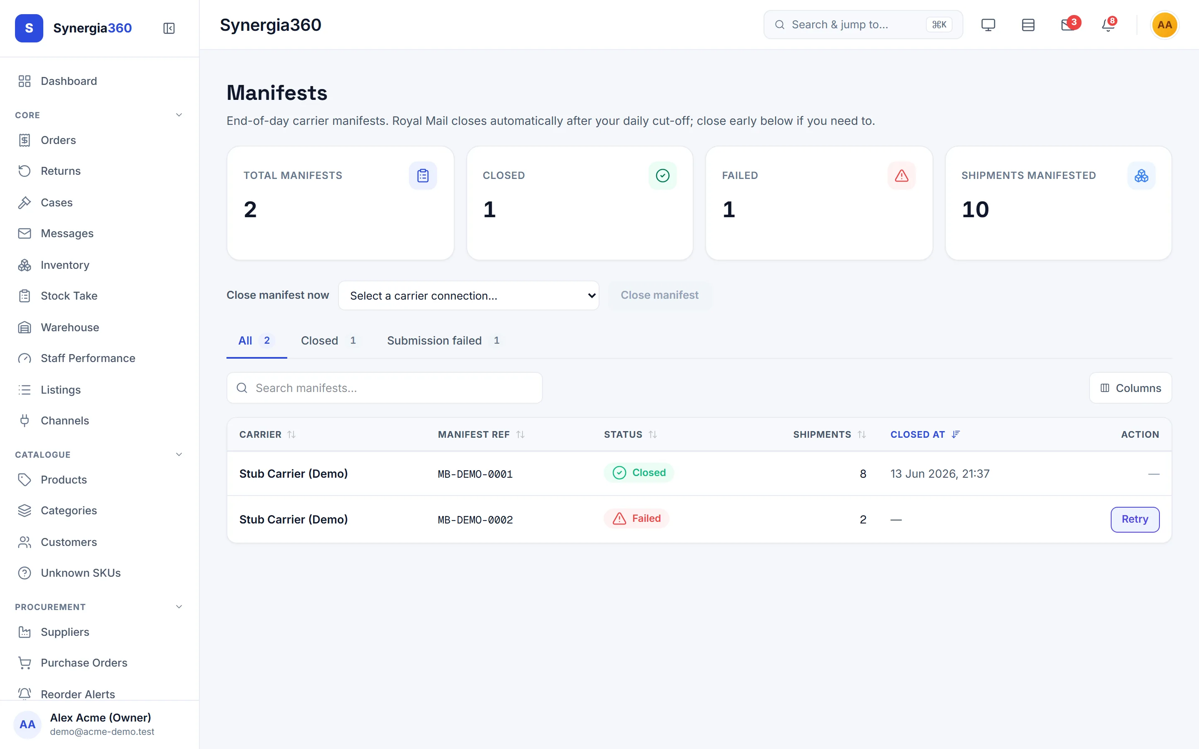Select the All manifests tab
Image resolution: width=1199 pixels, height=749 pixels.
point(256,340)
